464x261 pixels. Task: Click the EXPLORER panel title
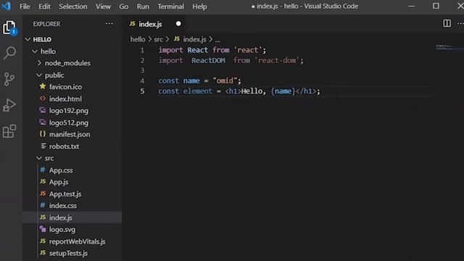tap(46, 24)
